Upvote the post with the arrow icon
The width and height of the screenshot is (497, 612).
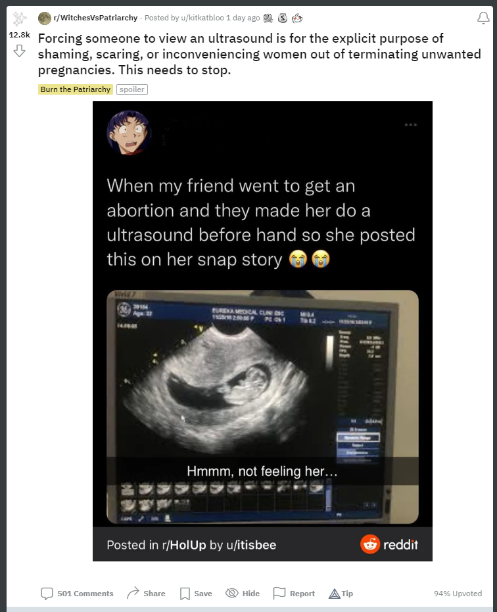(19, 18)
